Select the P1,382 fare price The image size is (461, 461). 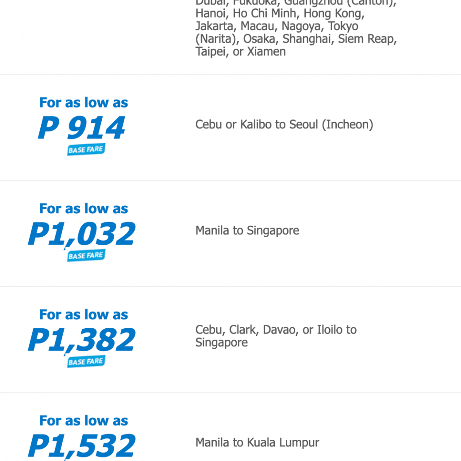click(x=82, y=340)
